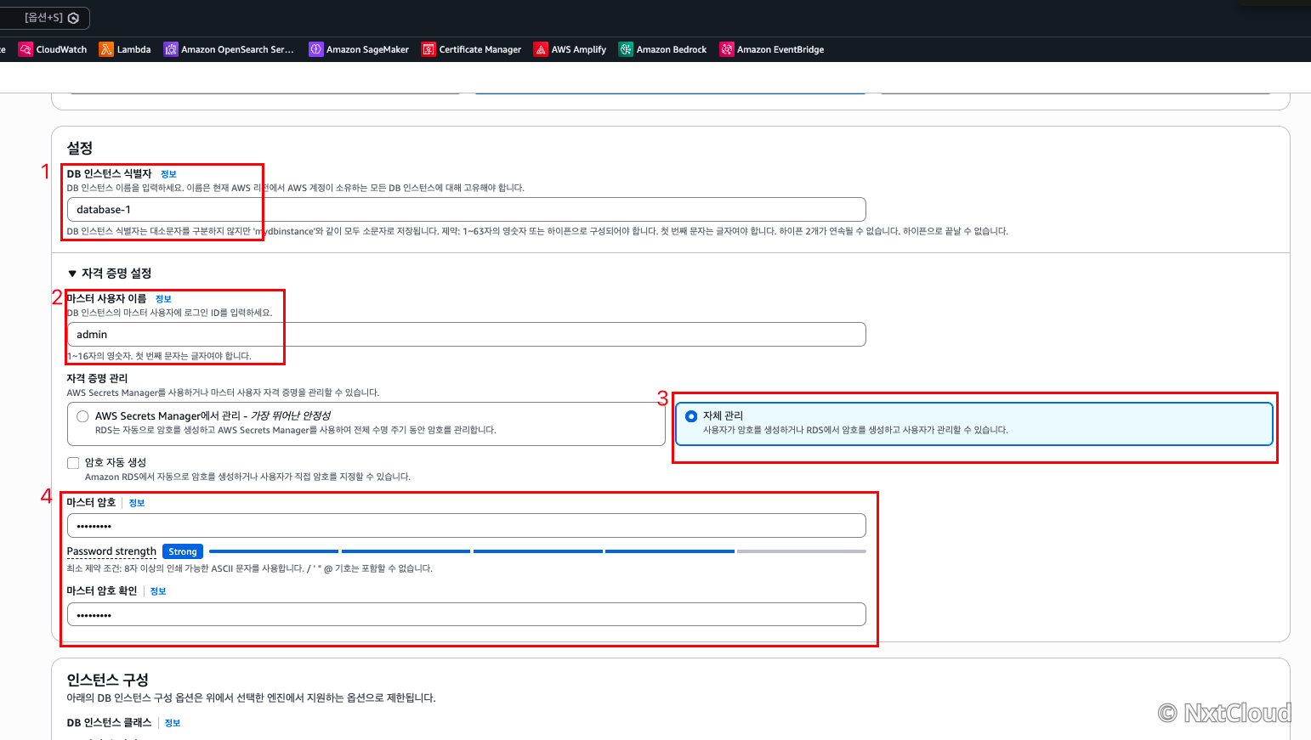Screen dimensions: 1311x740
Task: Open the Amazon OpenSearch Service shortcut icon
Action: pos(171,49)
